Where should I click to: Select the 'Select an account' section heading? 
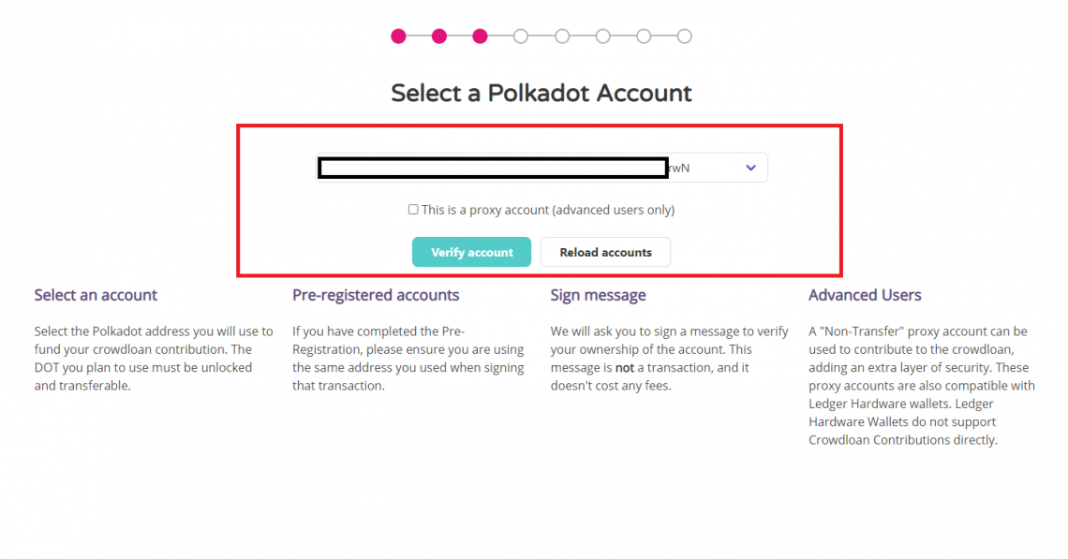point(96,294)
